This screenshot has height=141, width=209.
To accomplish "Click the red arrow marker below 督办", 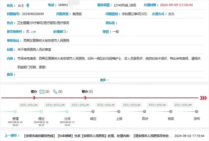I will coord(85,98).
